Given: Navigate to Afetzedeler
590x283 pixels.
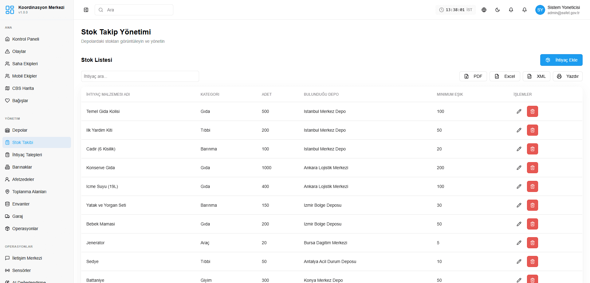Looking at the screenshot, I should tap(37, 179).
